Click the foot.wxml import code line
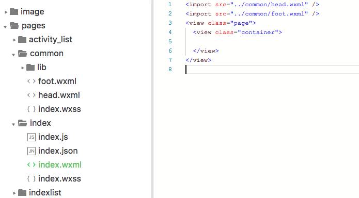Screen dimensions: 359x198 252,14
